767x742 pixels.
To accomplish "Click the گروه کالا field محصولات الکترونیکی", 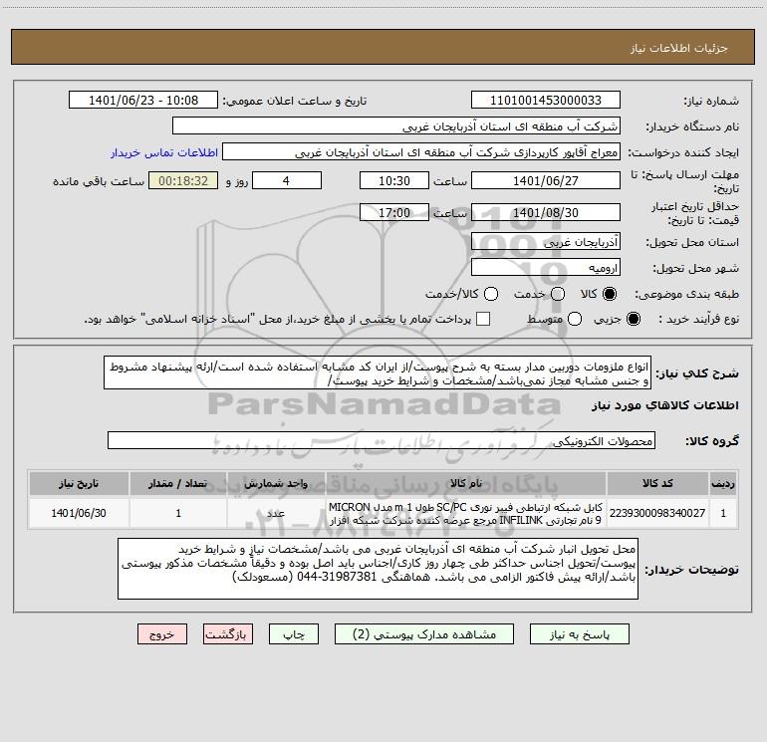I will coord(382,440).
